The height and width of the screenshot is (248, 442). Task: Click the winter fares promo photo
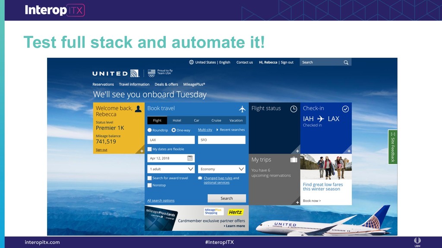pyautogui.click(x=326, y=167)
